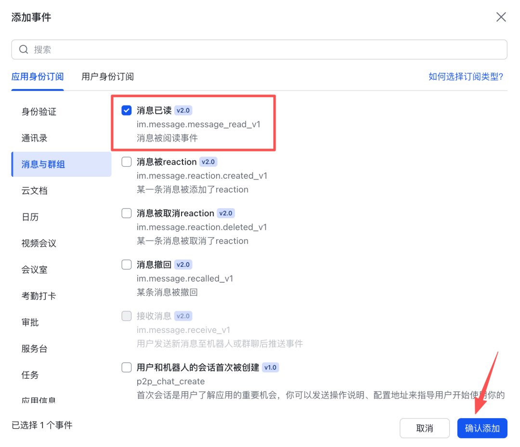Screen dimensions: 520x447
Task: Open the 会议室 event category
Action: click(x=35, y=269)
